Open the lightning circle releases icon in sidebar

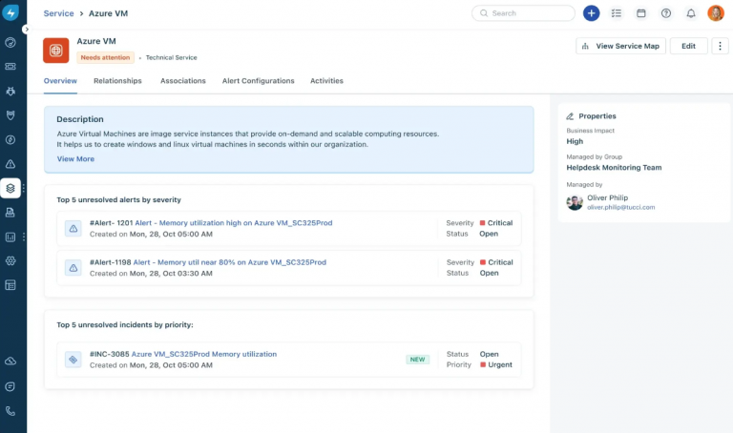[10, 139]
